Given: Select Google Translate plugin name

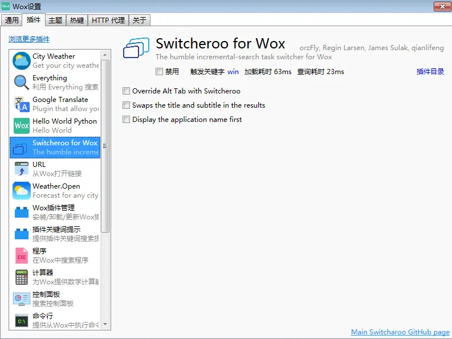Looking at the screenshot, I should pyautogui.click(x=60, y=100).
